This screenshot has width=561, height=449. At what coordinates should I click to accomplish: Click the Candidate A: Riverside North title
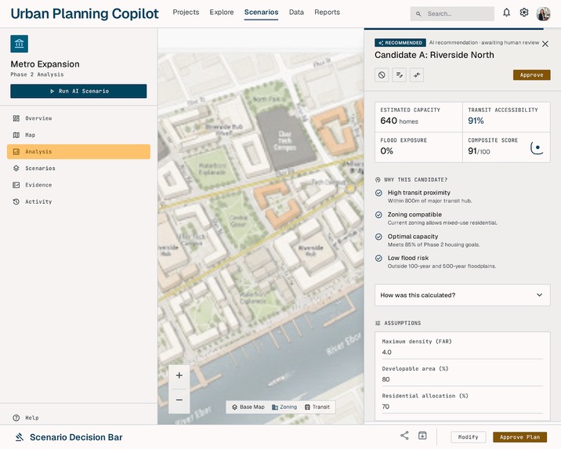[434, 55]
